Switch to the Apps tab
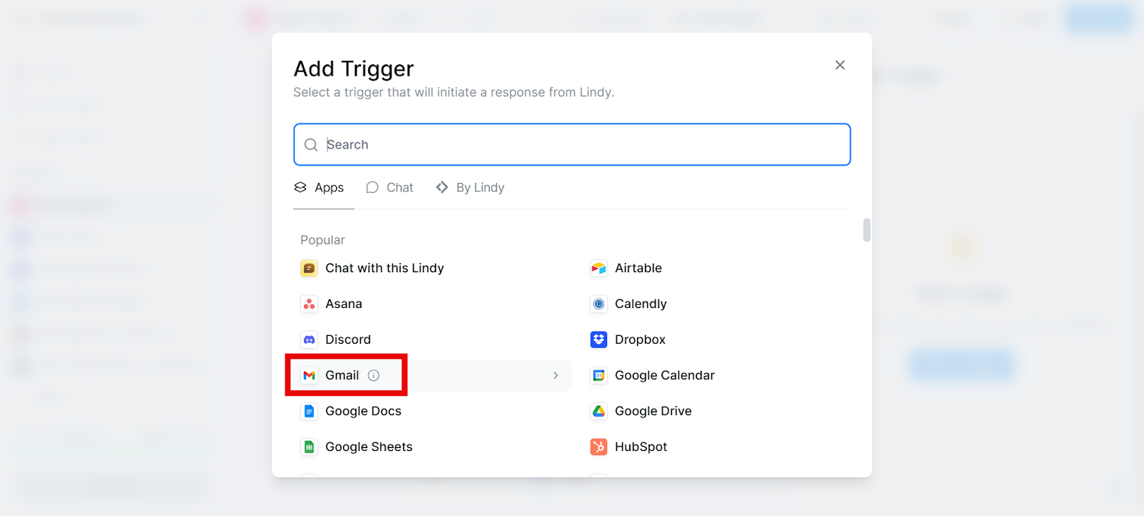This screenshot has width=1144, height=516. point(319,187)
